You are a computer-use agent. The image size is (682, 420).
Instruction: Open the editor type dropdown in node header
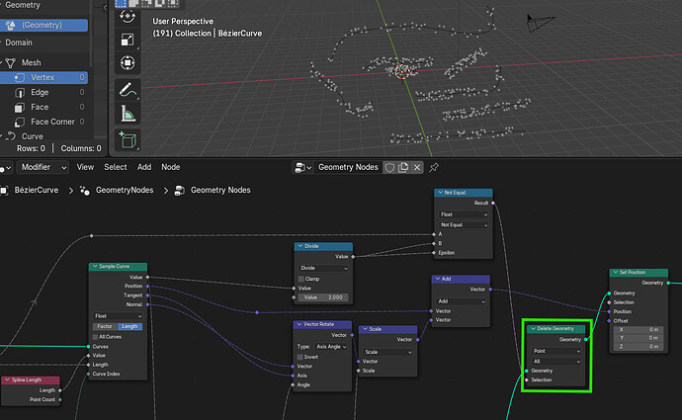[x=5, y=168]
